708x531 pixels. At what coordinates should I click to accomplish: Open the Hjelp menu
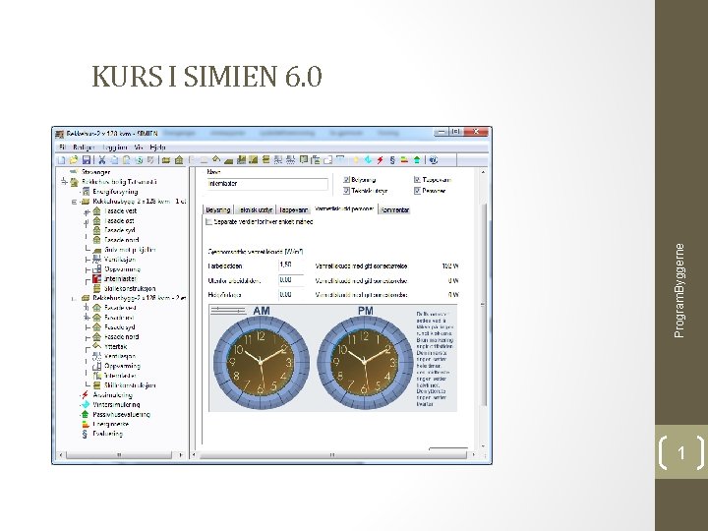coord(157,147)
